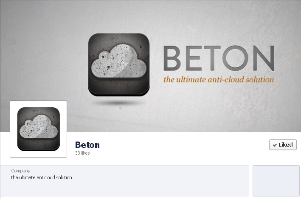Unlike the page via the Liked button label
The height and width of the screenshot is (199, 301).
[286, 145]
